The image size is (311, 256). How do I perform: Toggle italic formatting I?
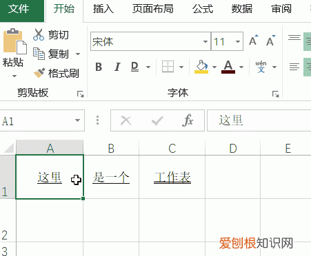click(117, 67)
